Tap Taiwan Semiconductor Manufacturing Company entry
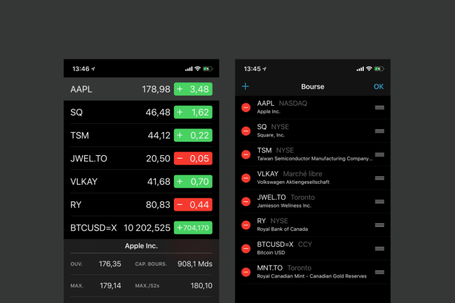 click(x=315, y=159)
